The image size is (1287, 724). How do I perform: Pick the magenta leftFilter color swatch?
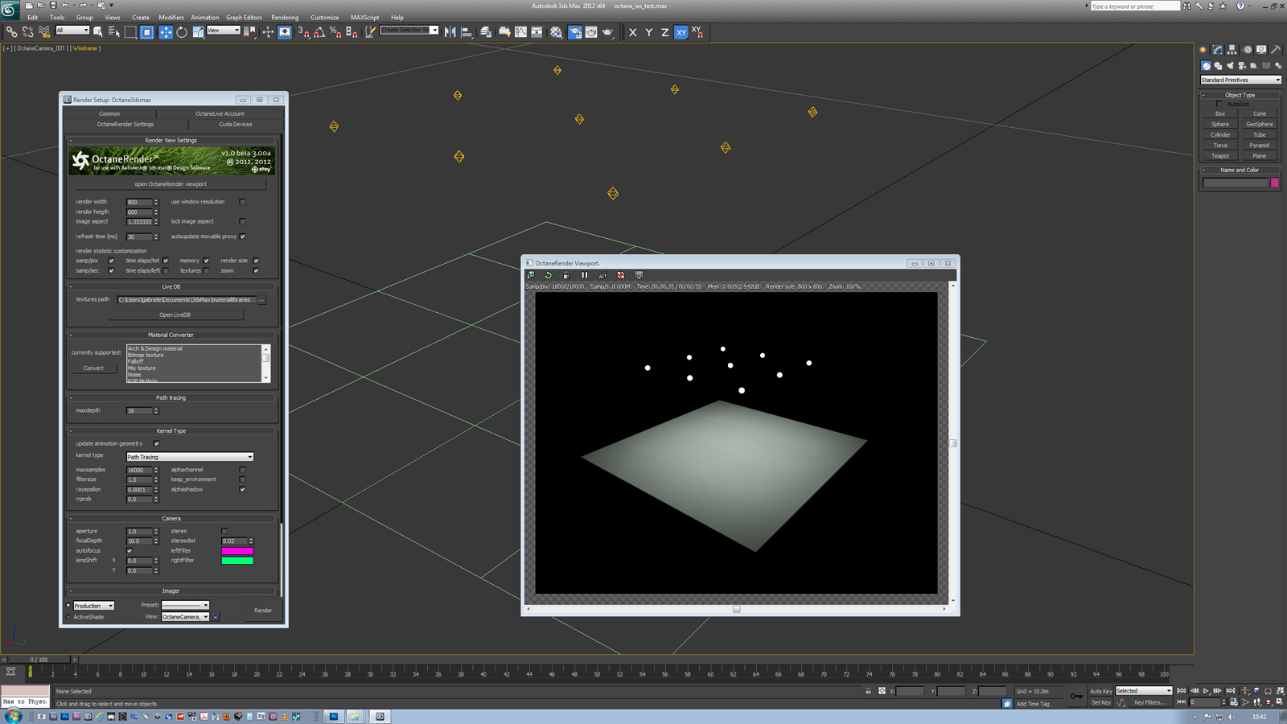tap(237, 551)
